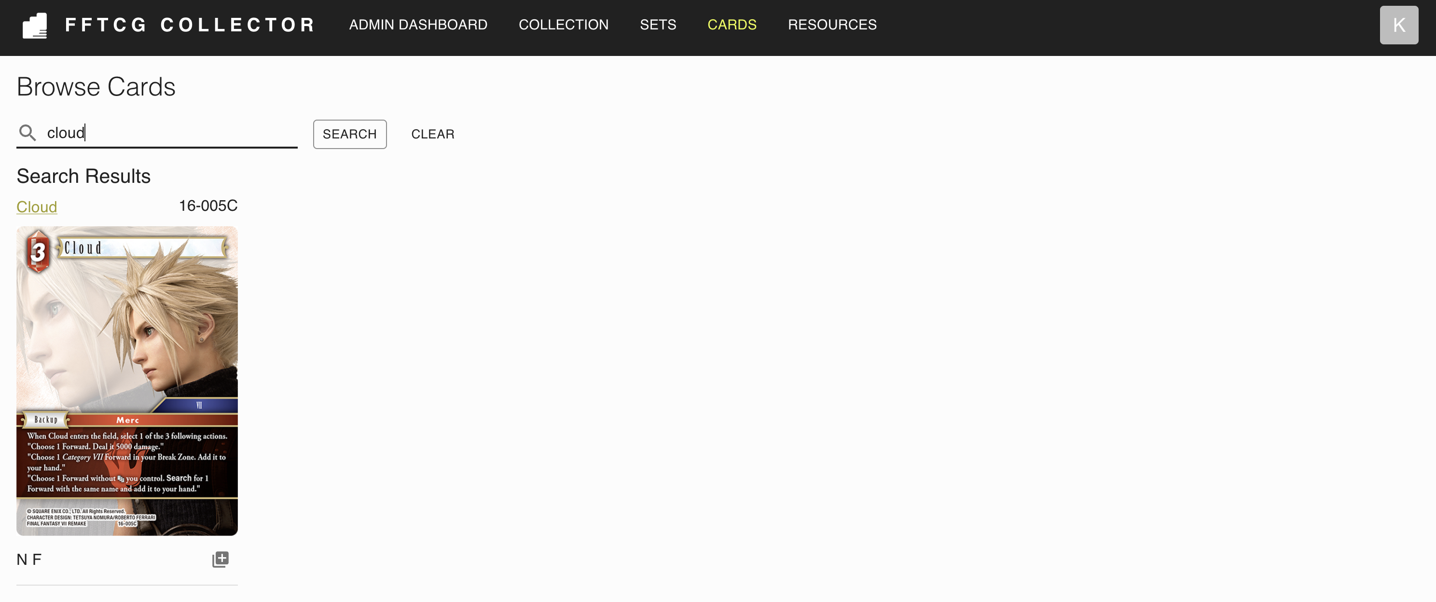Screen dimensions: 1436x602
Task: Click the Backup type icon on card
Action: click(46, 420)
